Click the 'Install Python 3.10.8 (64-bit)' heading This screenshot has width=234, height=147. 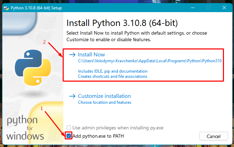(x=122, y=23)
